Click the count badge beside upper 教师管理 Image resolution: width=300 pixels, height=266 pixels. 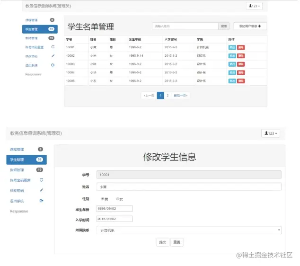(51, 38)
